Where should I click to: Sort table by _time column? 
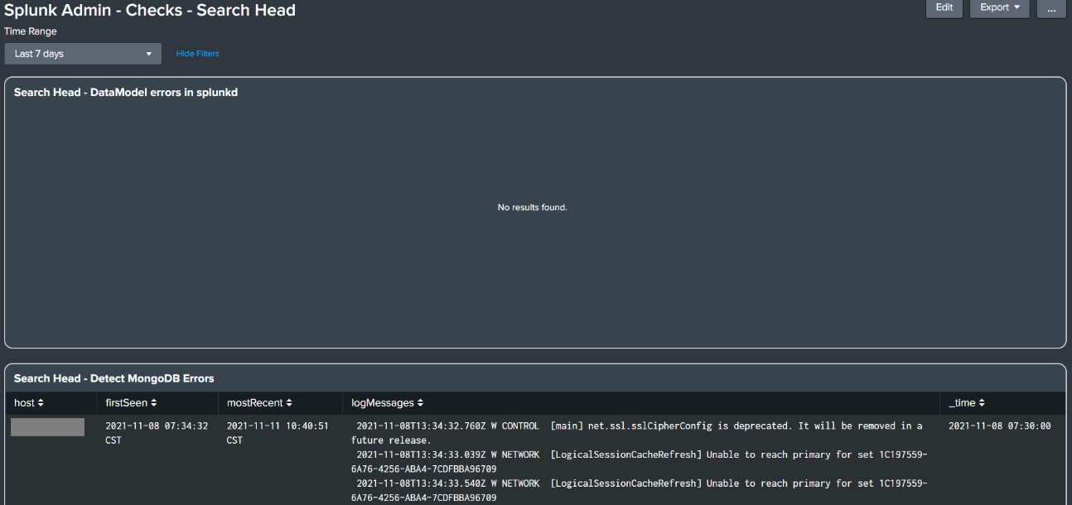(x=967, y=403)
